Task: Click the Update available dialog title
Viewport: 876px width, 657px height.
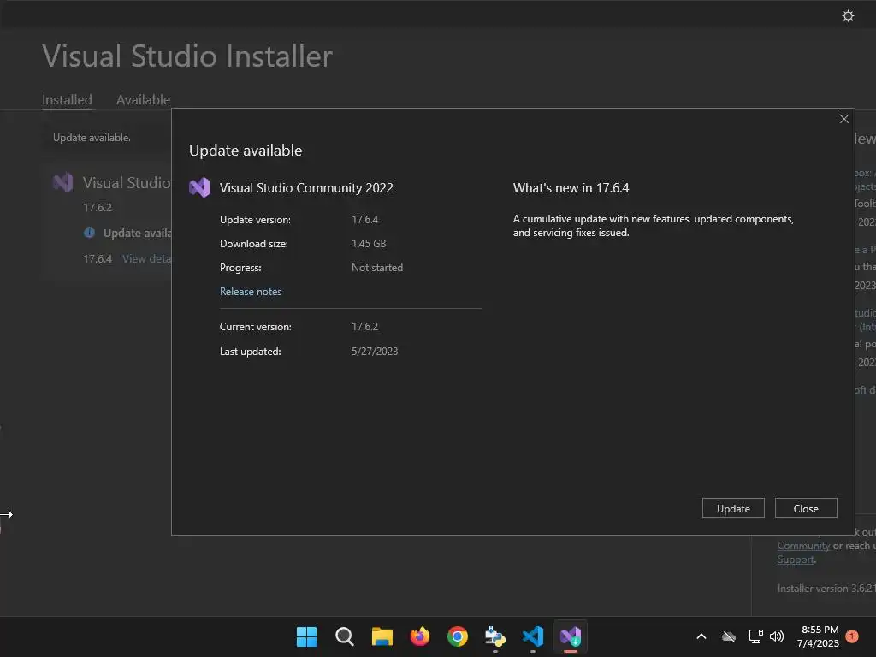Action: (246, 151)
